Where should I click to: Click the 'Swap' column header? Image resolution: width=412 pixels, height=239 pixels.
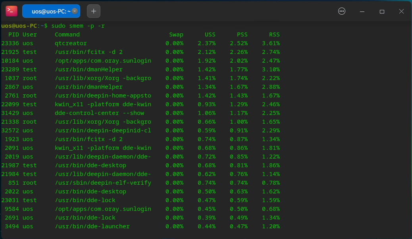click(176, 34)
